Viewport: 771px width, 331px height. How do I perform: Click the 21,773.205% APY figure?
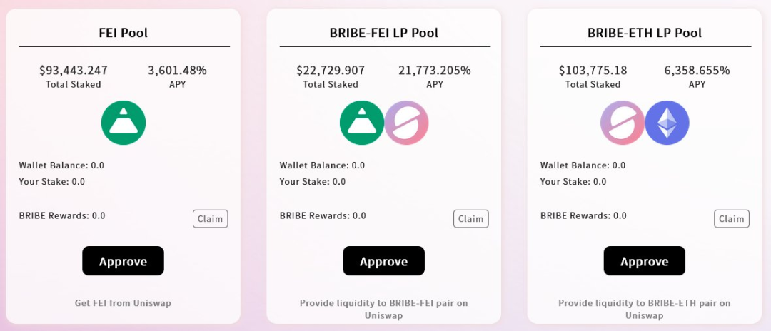[x=434, y=71]
